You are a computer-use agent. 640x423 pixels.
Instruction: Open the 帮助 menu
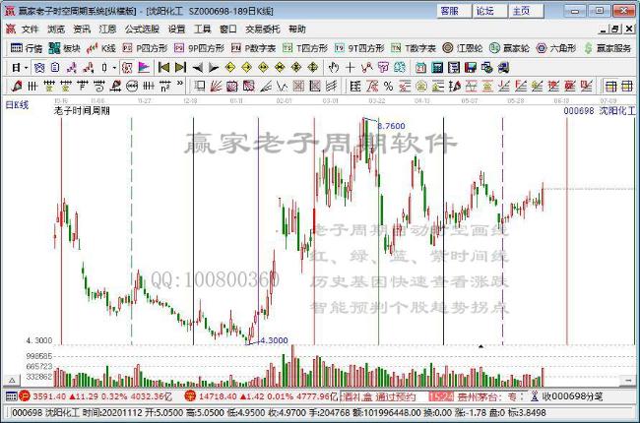coord(297,29)
